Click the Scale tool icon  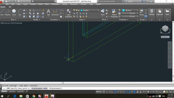tap(34, 17)
